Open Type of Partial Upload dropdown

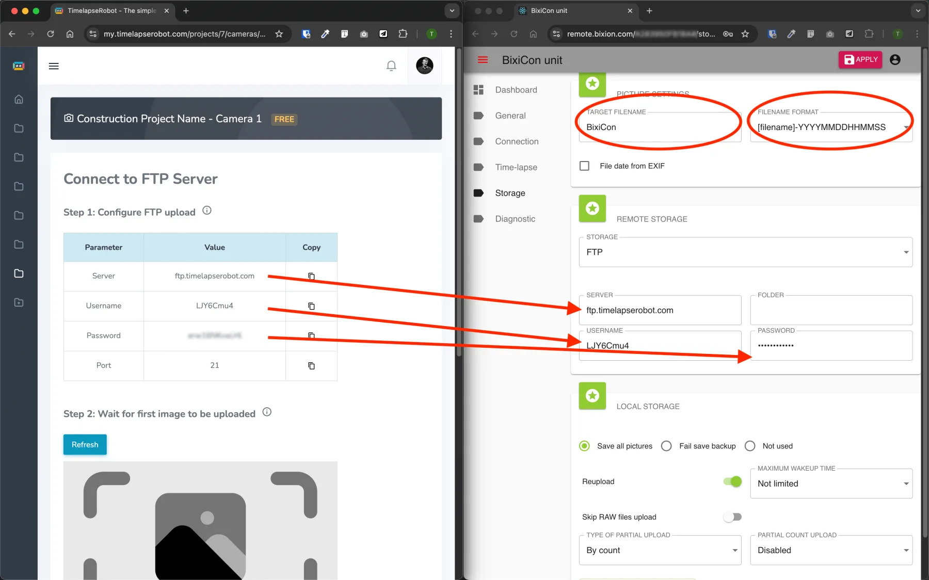click(660, 550)
